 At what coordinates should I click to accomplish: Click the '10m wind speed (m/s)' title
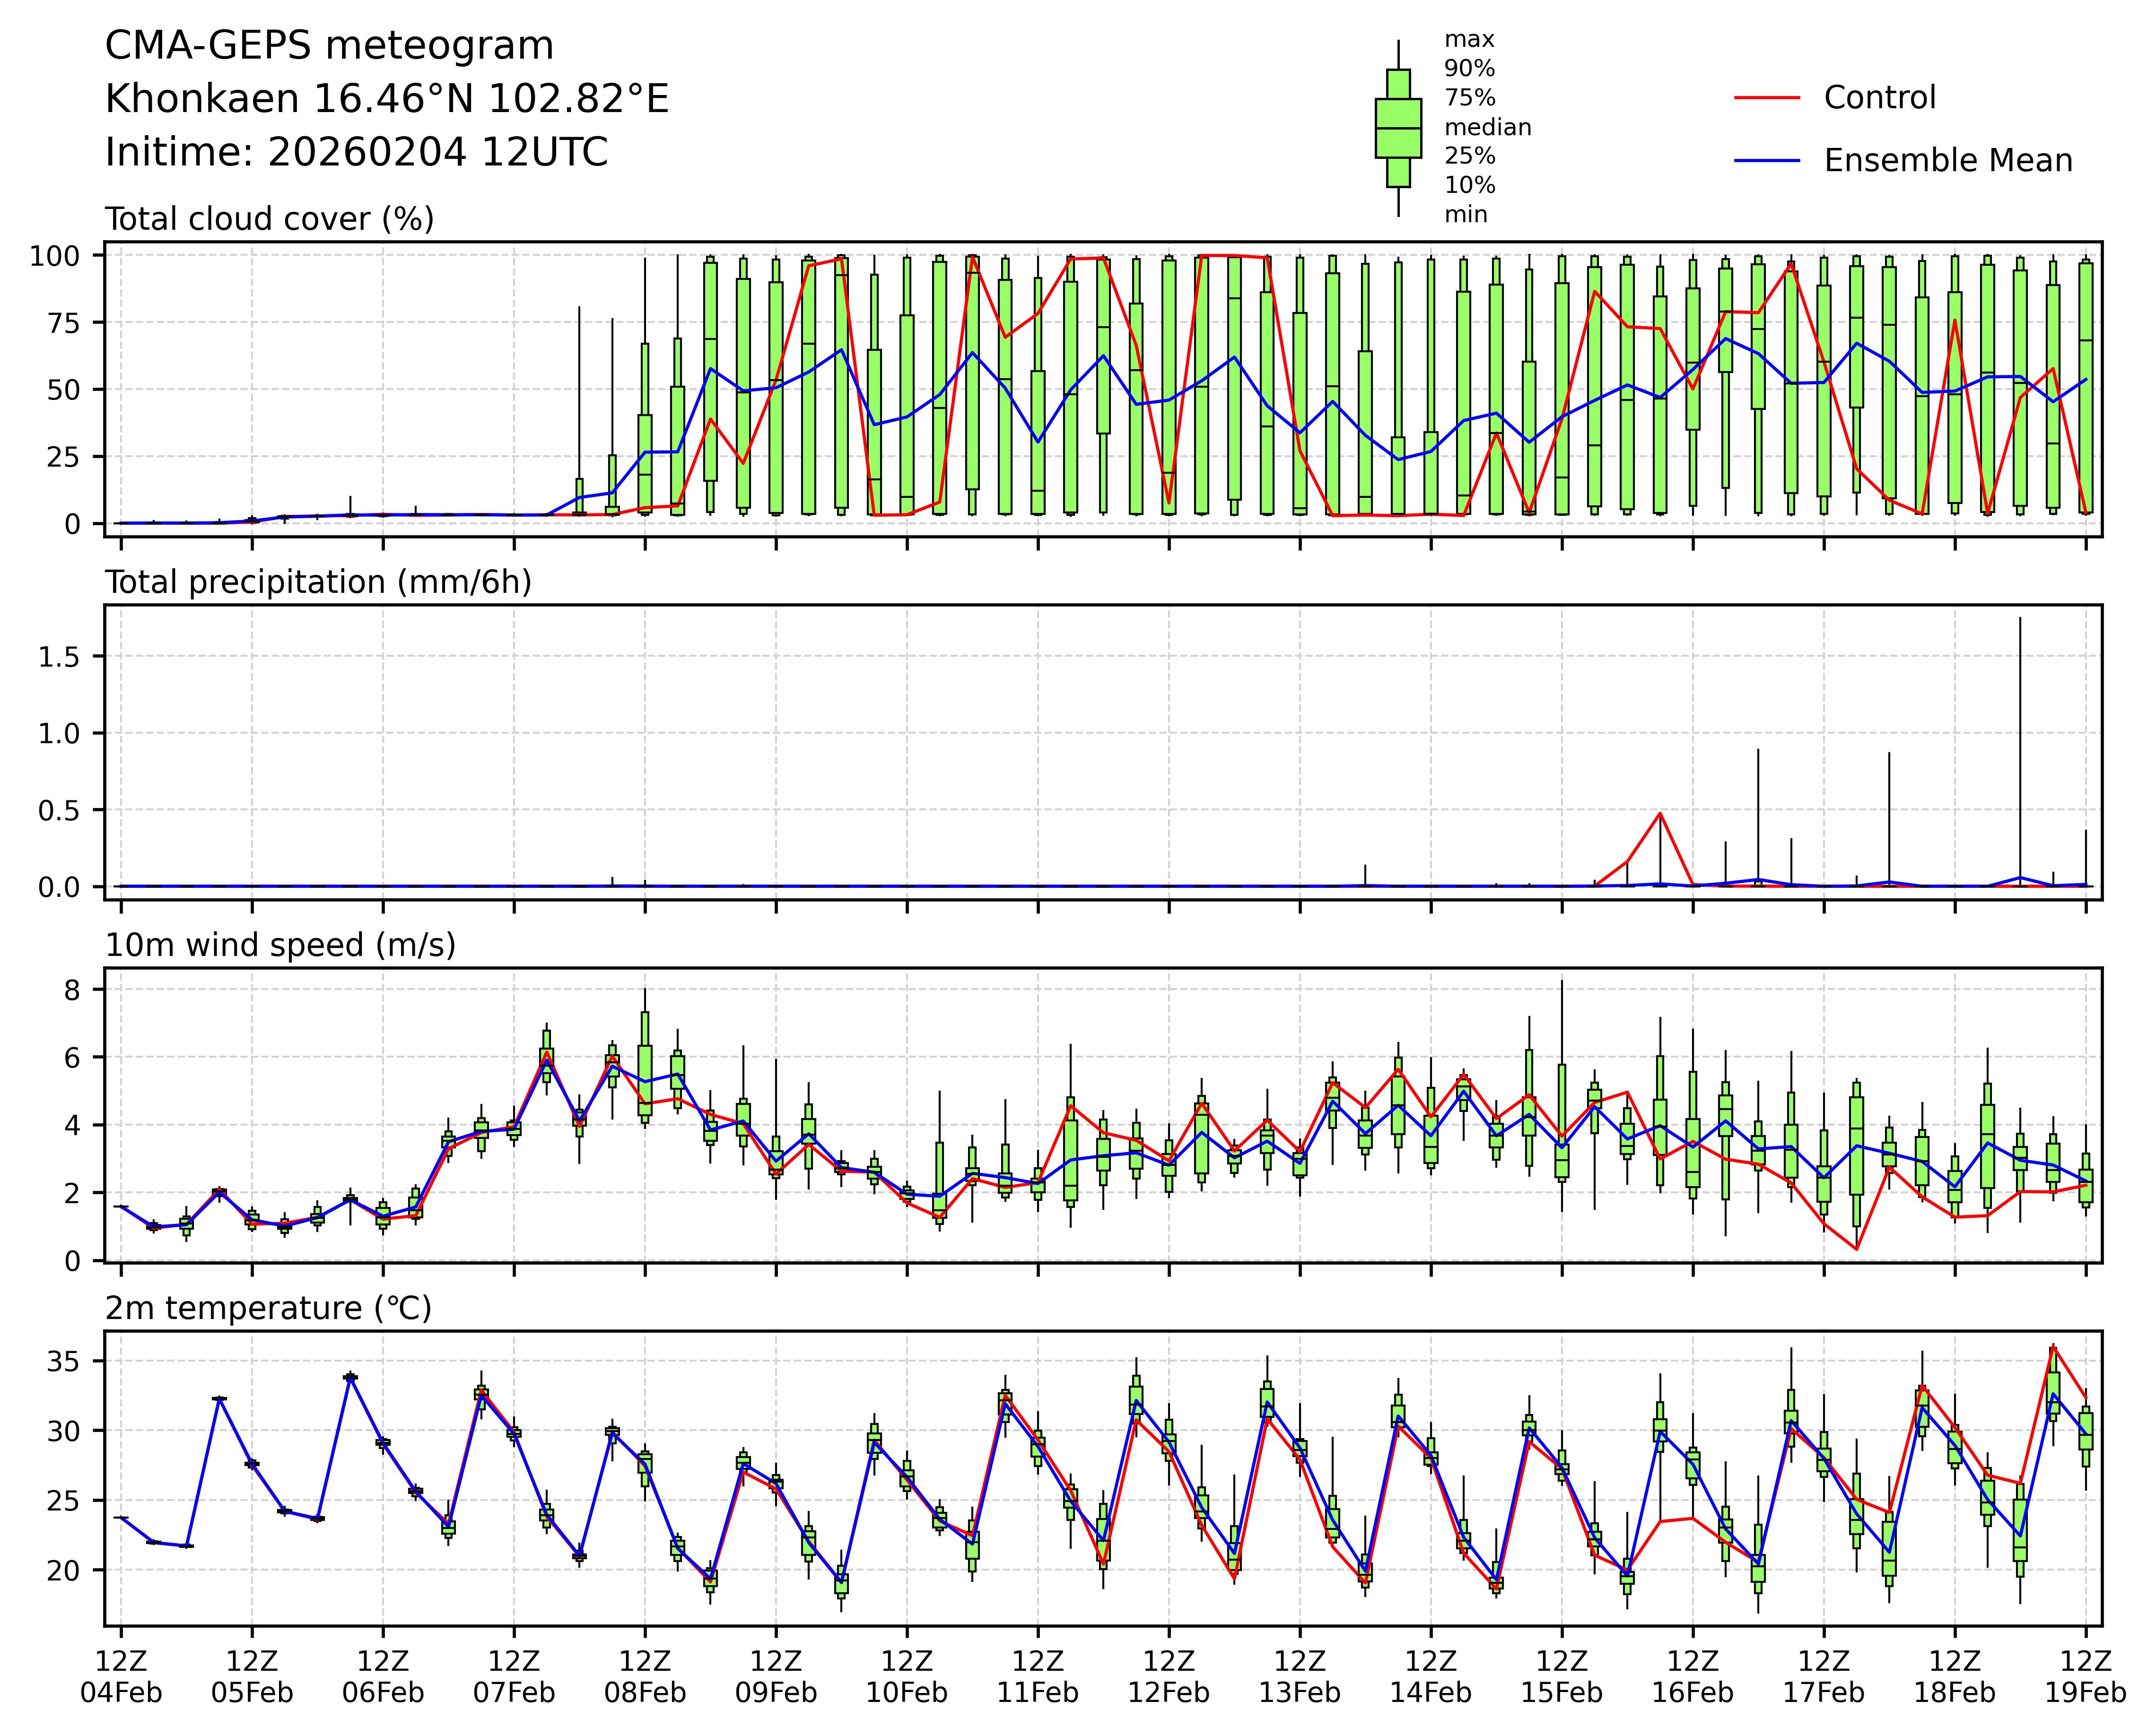click(280, 945)
